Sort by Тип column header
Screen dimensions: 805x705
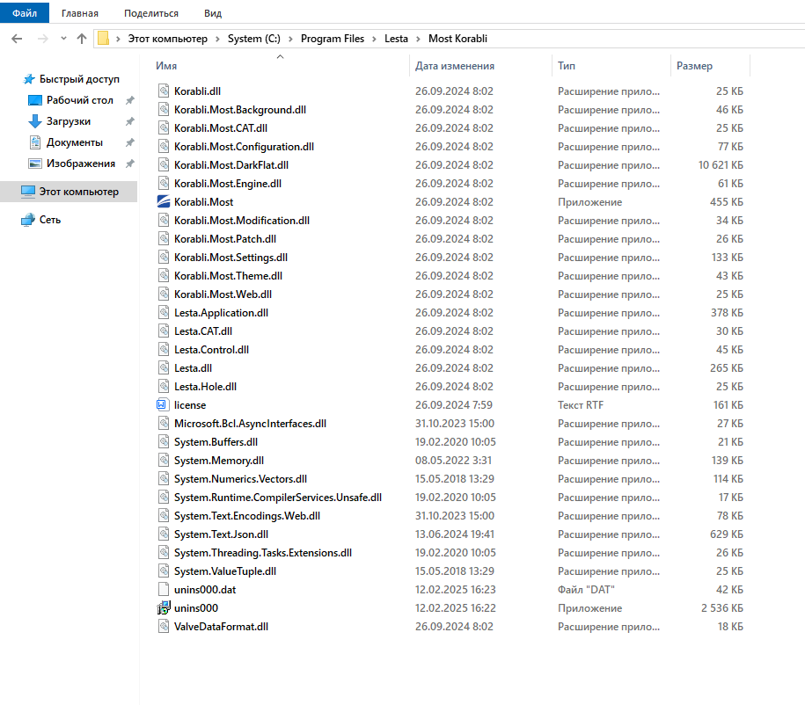point(567,66)
